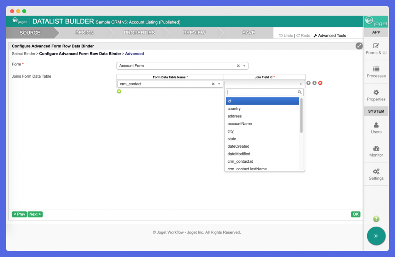
Task: Select the country option
Action: (262, 108)
